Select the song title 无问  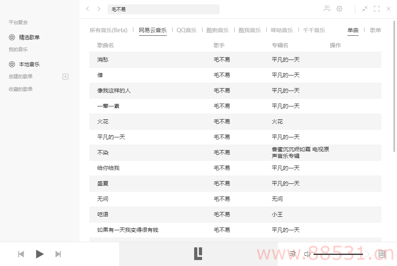click(103, 199)
